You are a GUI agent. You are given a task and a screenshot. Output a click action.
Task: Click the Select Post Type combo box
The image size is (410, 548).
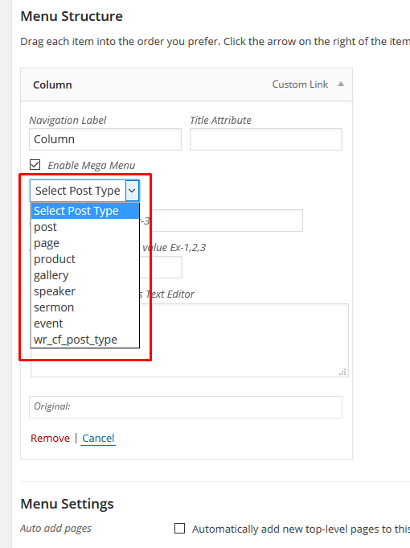pyautogui.click(x=84, y=191)
